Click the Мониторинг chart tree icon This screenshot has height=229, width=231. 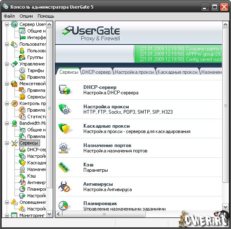coord(14,215)
